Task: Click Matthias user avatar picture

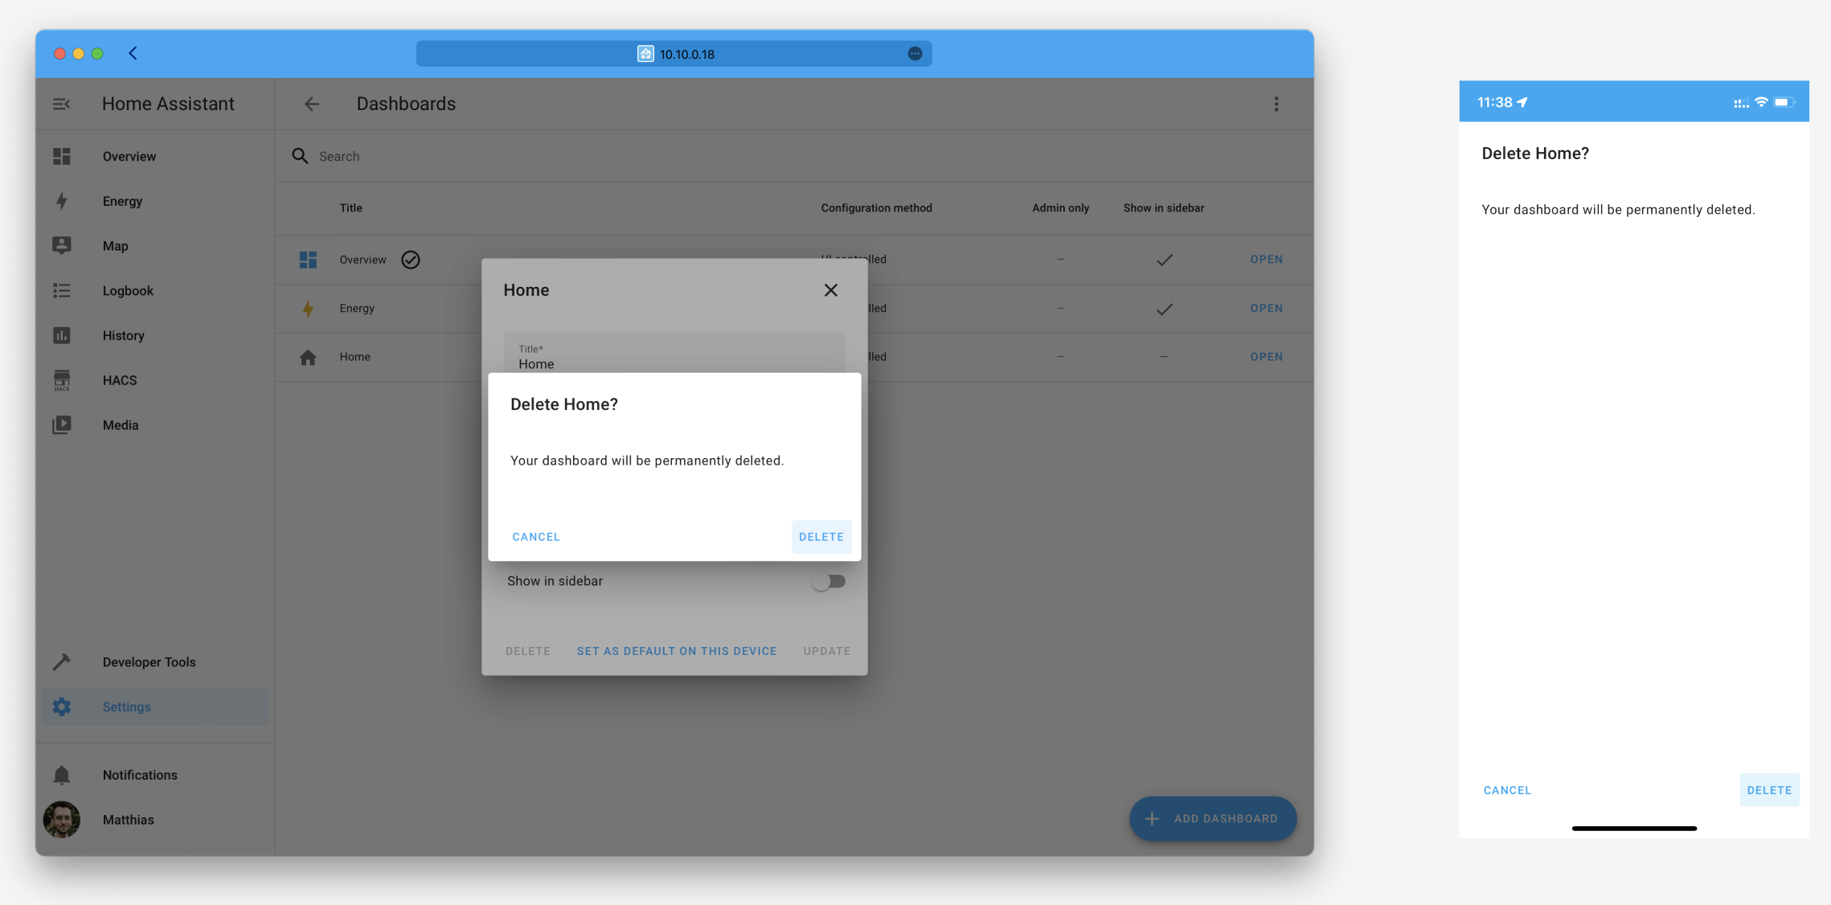Action: (x=62, y=820)
